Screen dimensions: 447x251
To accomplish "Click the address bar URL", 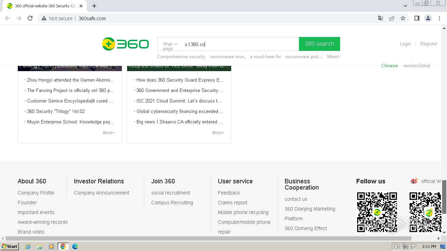I will click(x=92, y=18).
